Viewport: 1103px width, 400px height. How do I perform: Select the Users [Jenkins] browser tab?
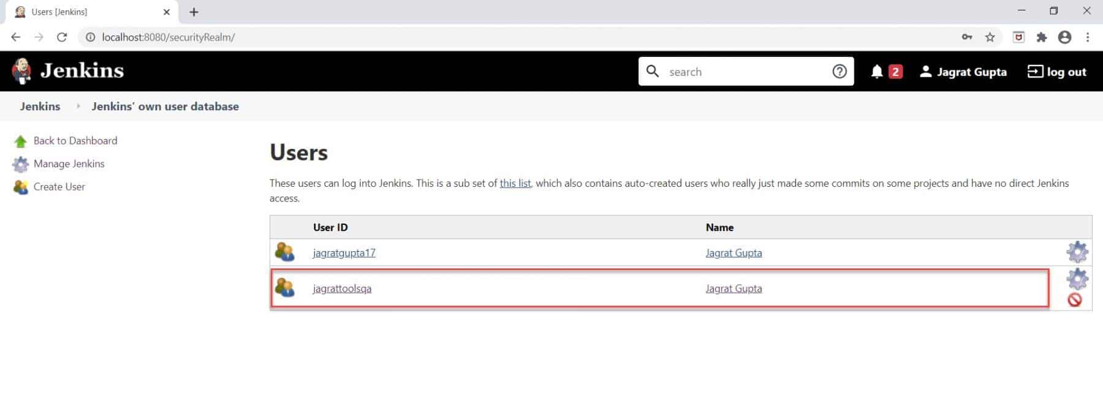pos(91,12)
